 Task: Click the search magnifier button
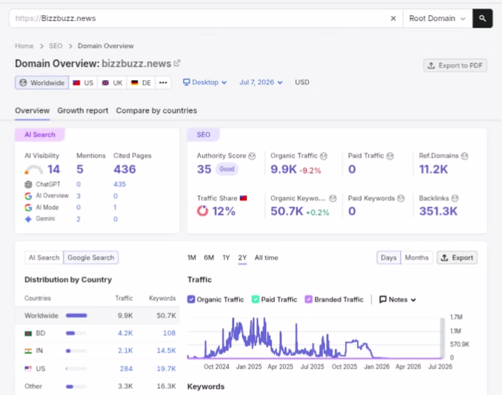482,18
